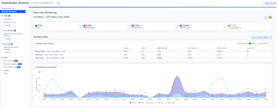Follow the https://www.rapidspike.com link
The image size is (278, 108).
pyautogui.click(x=43, y=3)
